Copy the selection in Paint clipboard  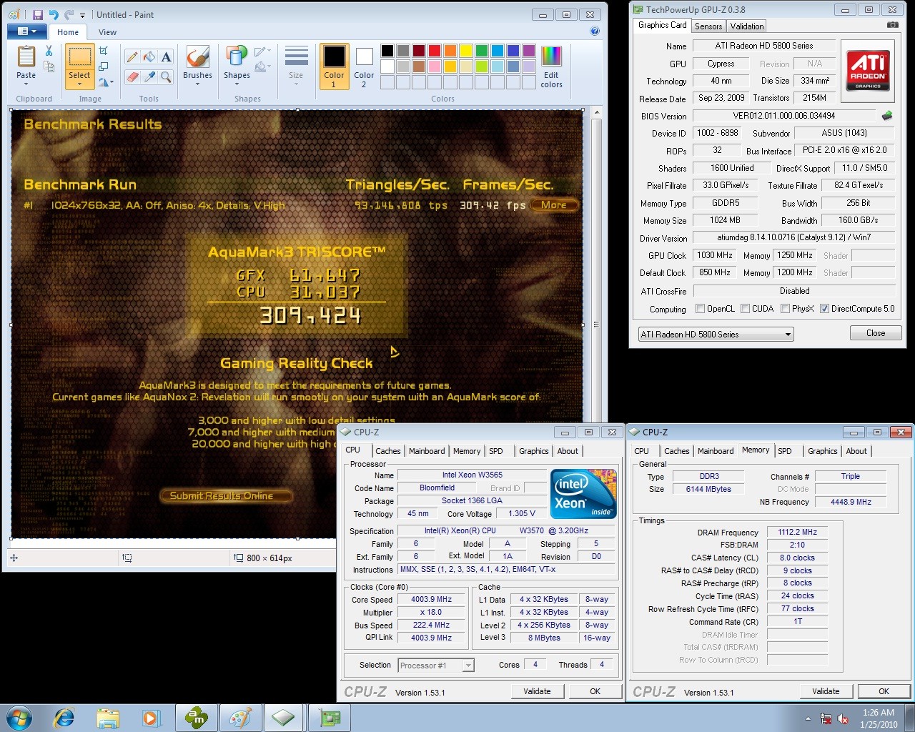49,66
